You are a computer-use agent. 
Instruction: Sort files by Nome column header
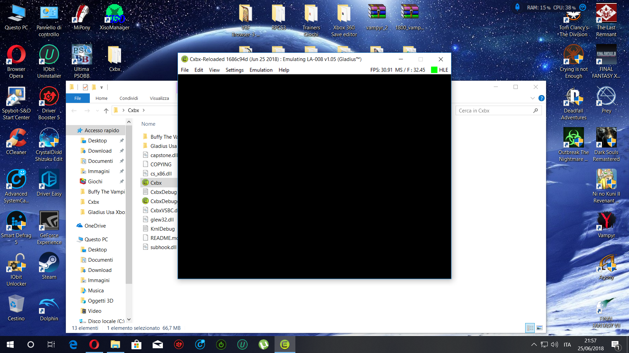click(x=148, y=124)
